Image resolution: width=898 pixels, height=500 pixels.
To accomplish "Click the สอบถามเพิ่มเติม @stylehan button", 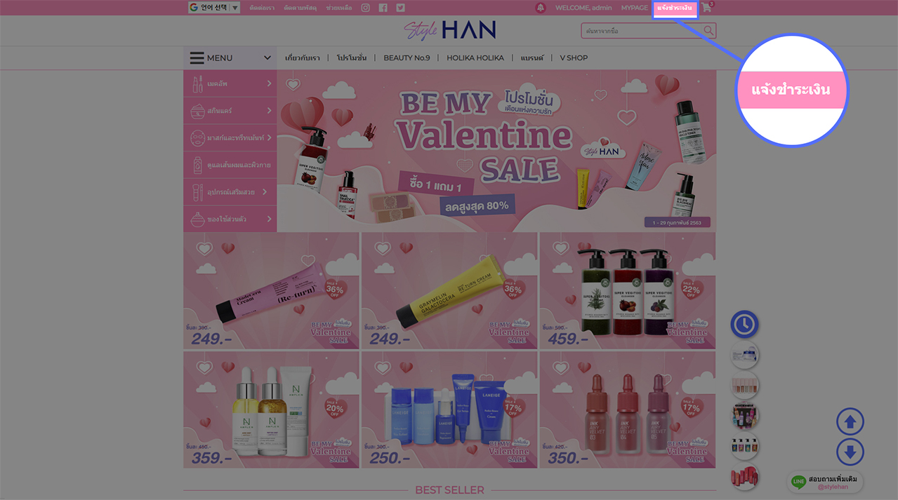I will (x=825, y=482).
